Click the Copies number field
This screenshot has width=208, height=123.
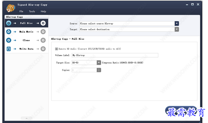[x=84, y=70]
